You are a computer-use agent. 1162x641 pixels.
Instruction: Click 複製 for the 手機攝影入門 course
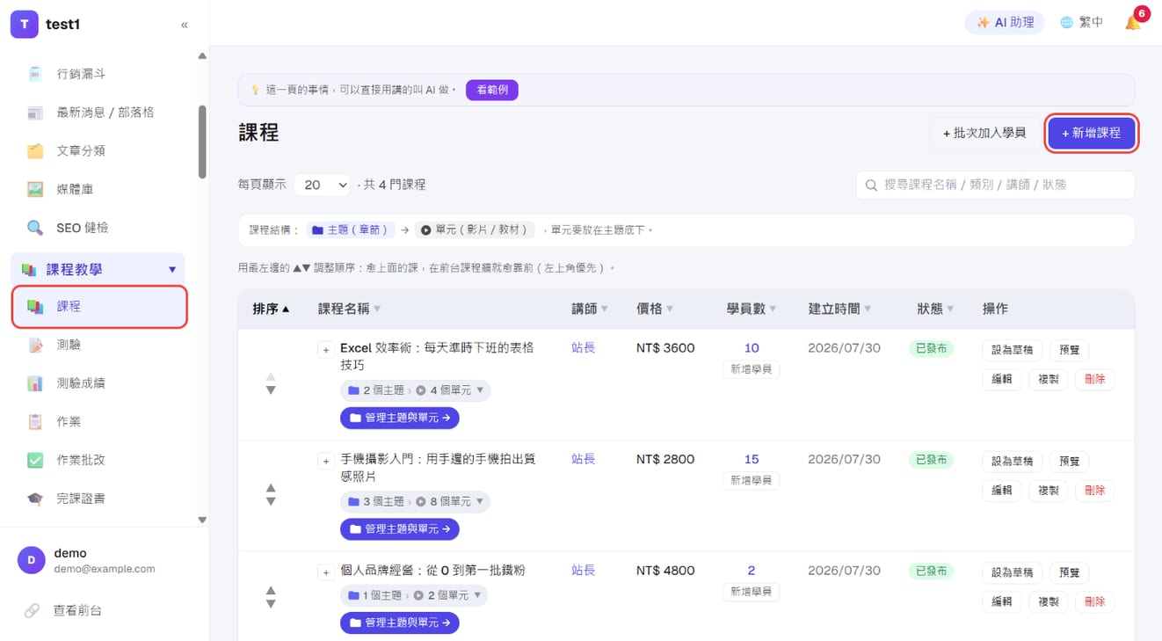(x=1048, y=491)
